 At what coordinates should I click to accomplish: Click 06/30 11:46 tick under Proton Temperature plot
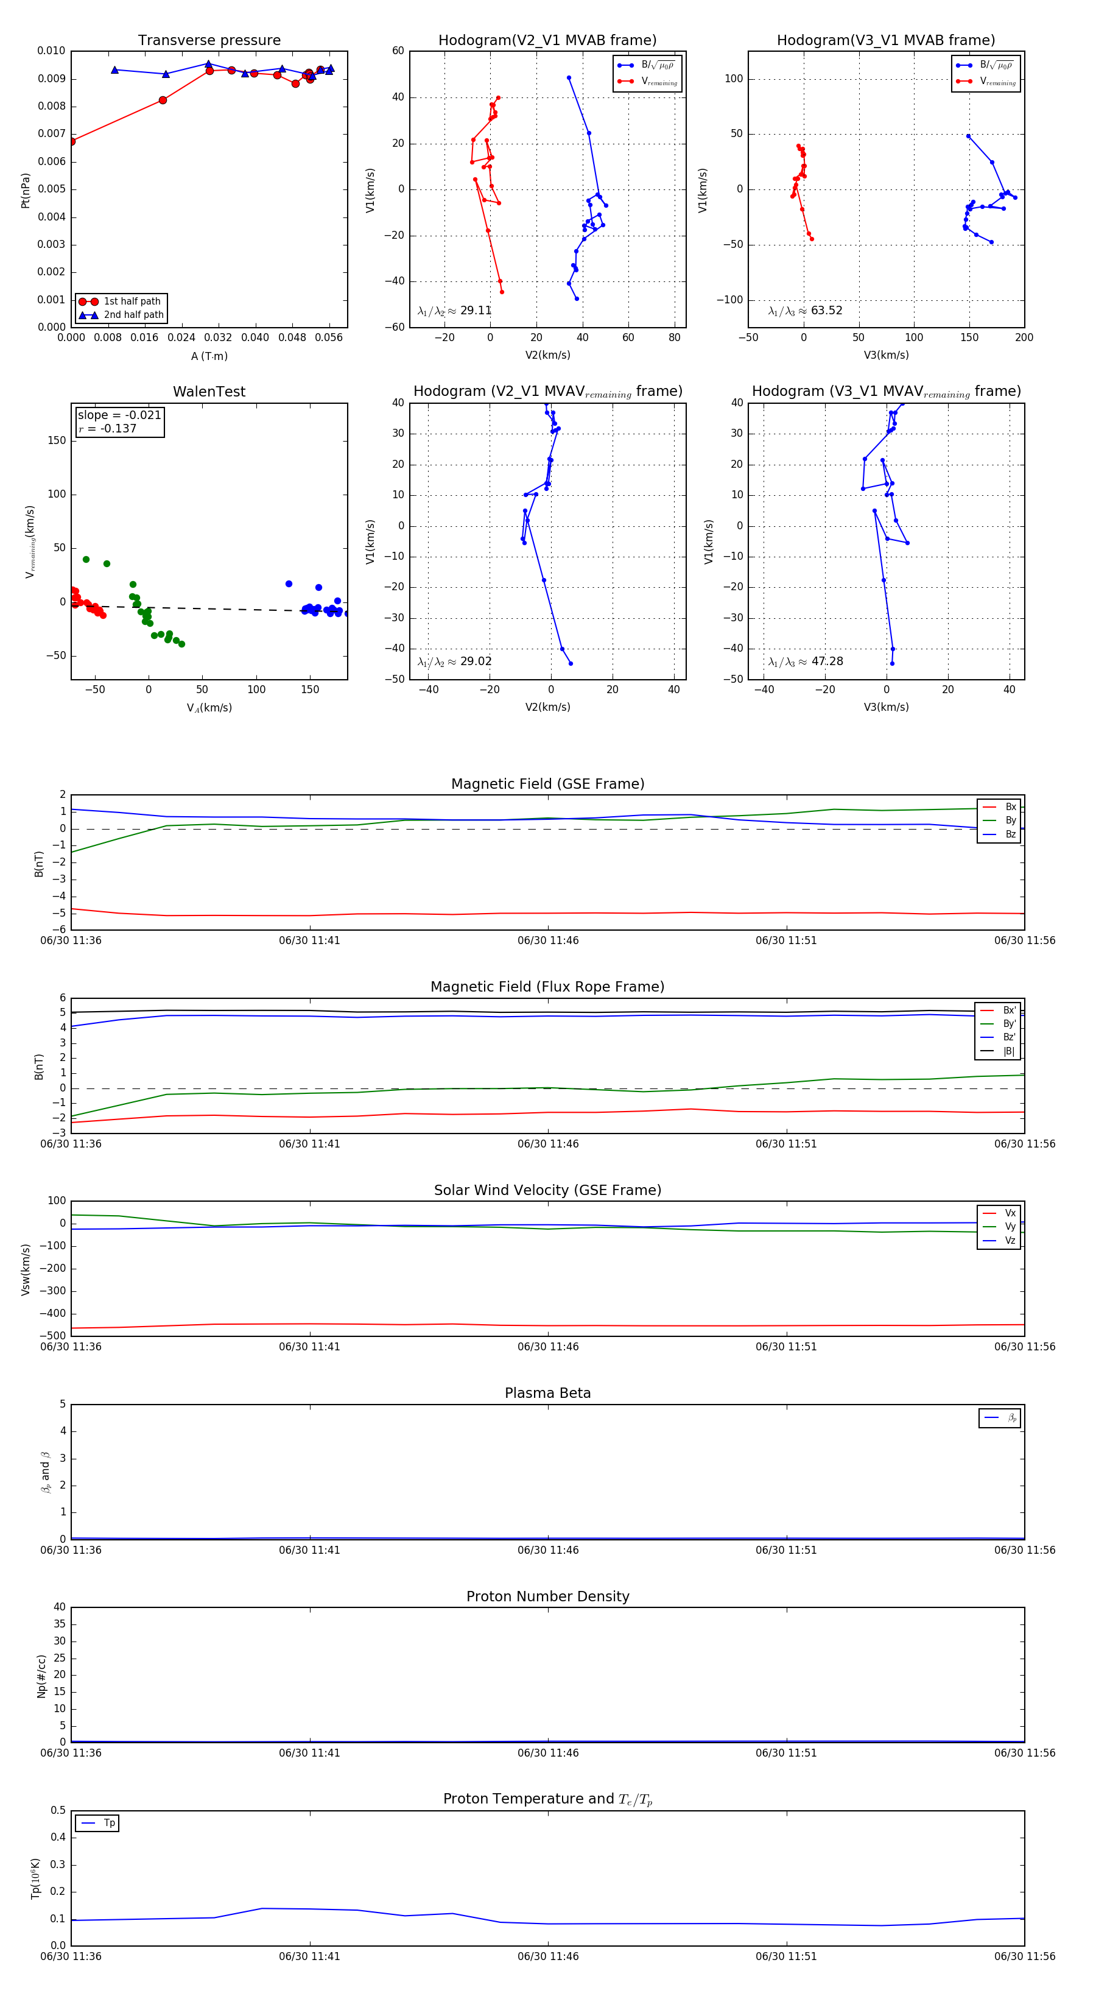pos(547,1956)
